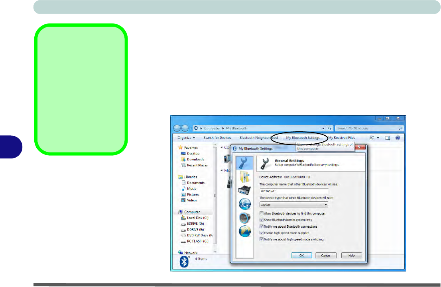Image resolution: width=441 pixels, height=287 pixels.
Task: Click Cancel in My Bluetooth Settings
Action: click(x=326, y=255)
